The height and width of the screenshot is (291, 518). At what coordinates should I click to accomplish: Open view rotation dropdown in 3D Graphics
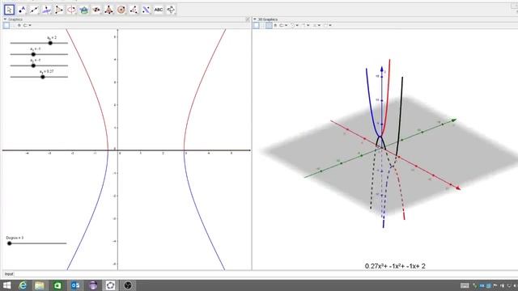[x=295, y=25]
